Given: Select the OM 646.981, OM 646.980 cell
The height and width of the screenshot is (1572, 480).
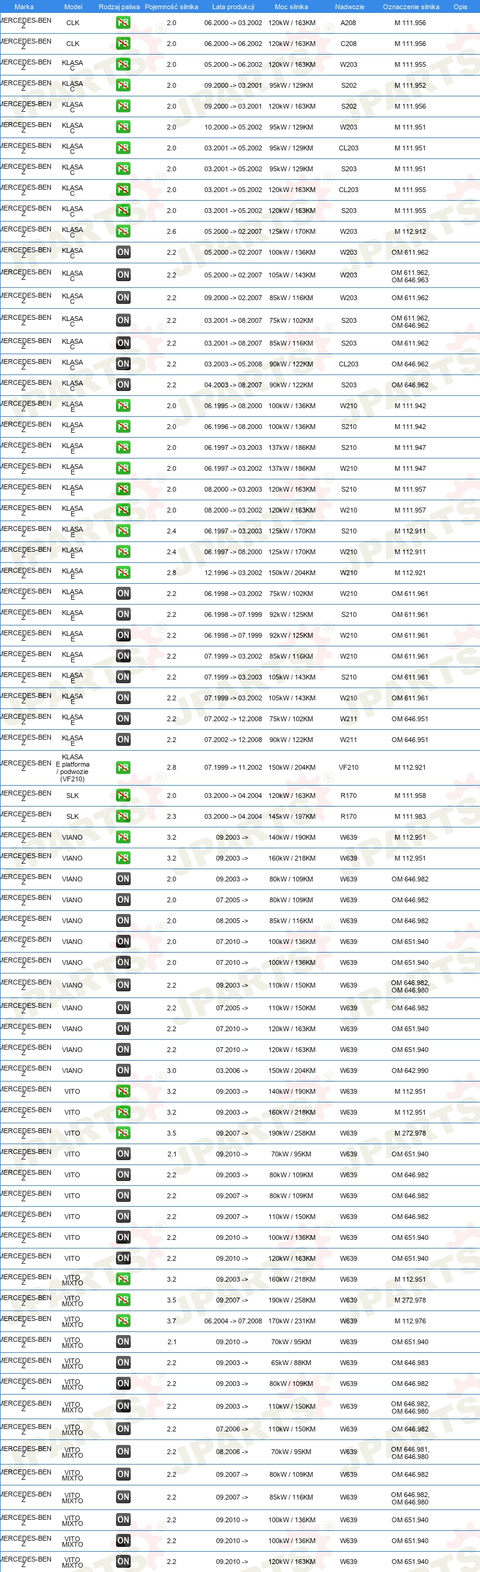Looking at the screenshot, I should coord(410,1453).
